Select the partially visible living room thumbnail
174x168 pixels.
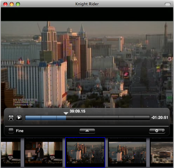point(11,152)
